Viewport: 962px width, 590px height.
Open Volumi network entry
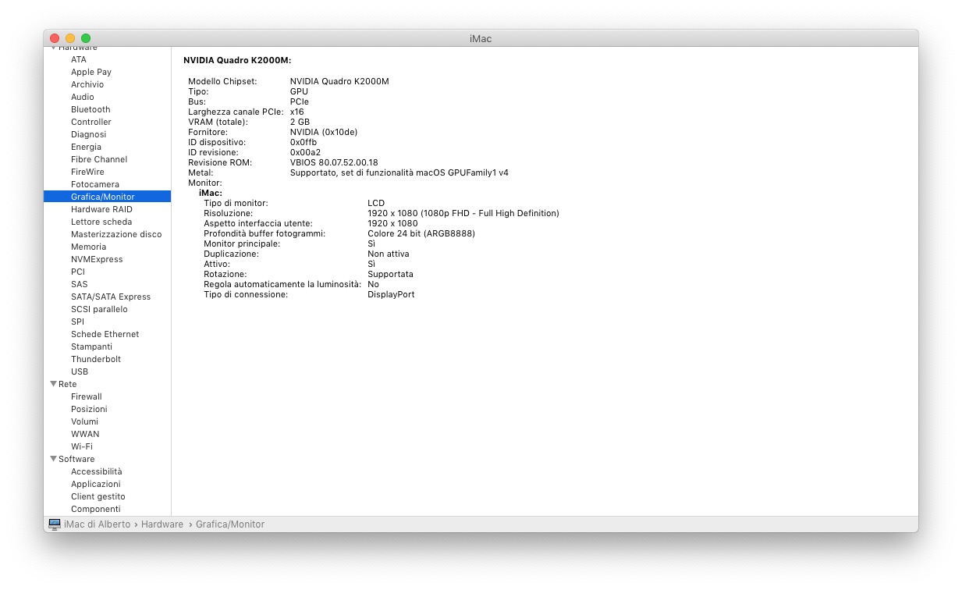[84, 421]
